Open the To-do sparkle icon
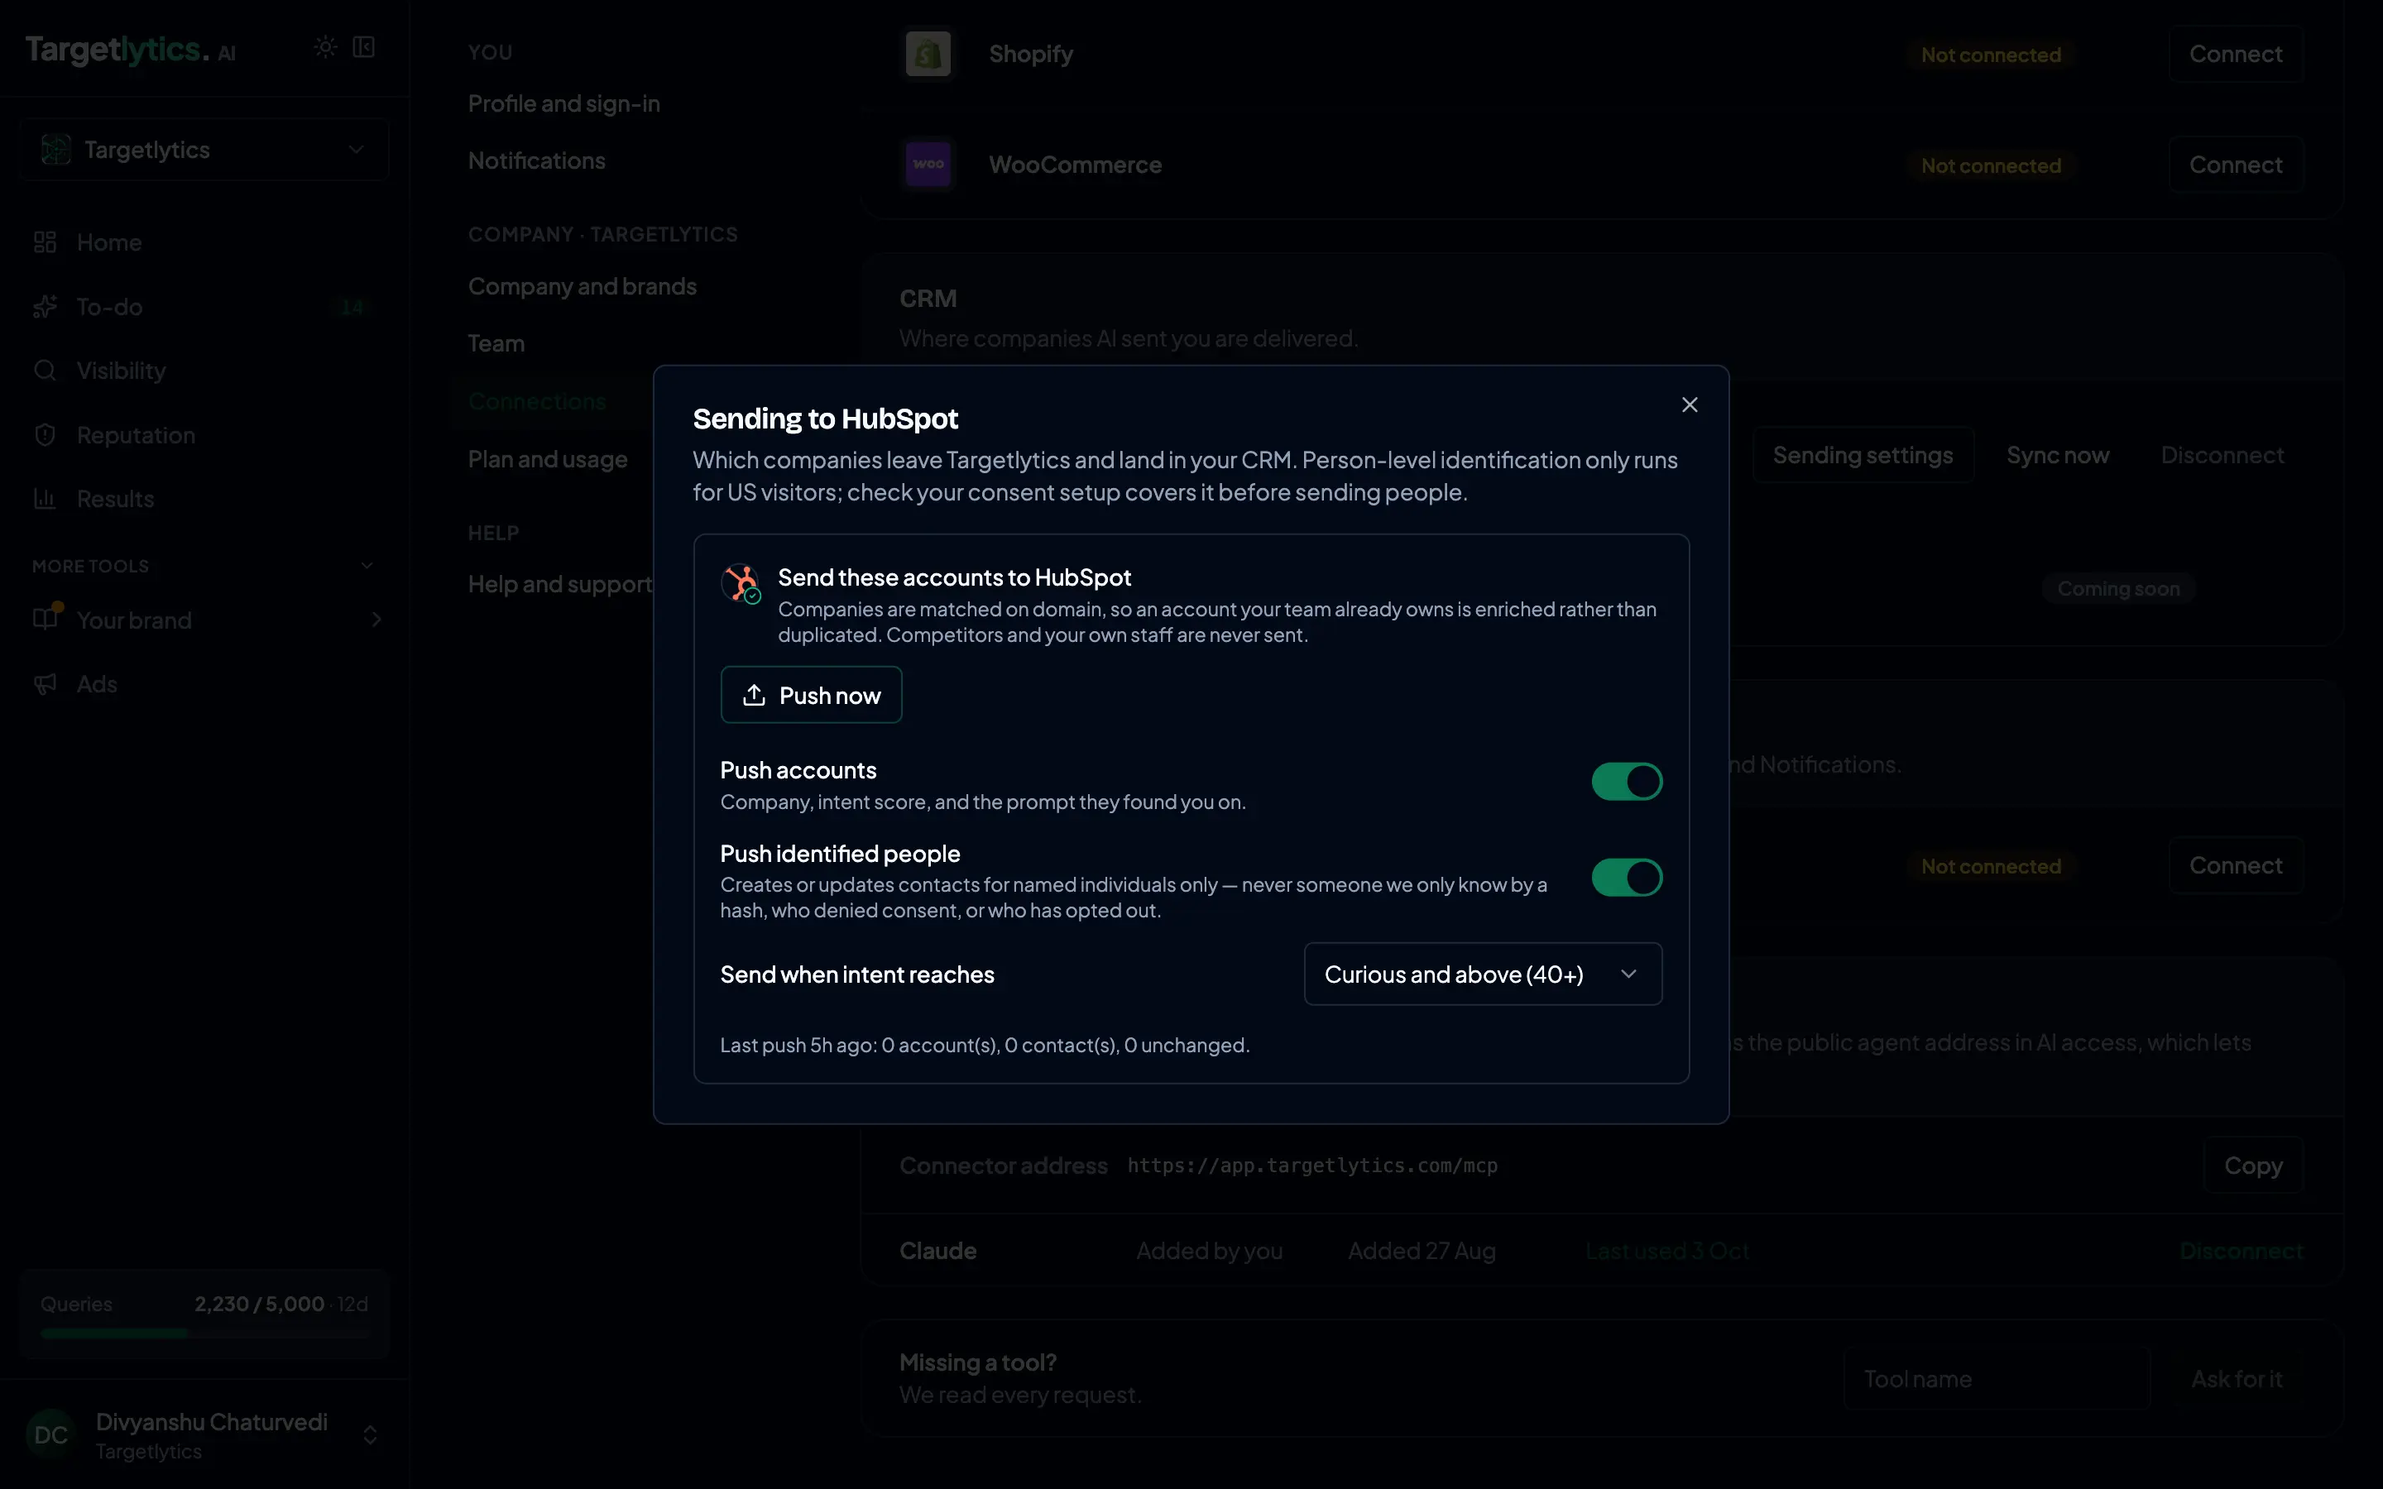2383x1489 pixels. tap(46, 307)
